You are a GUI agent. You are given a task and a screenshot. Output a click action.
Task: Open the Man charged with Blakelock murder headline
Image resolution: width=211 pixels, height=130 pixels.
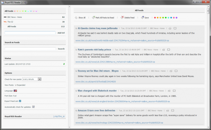point(97,91)
